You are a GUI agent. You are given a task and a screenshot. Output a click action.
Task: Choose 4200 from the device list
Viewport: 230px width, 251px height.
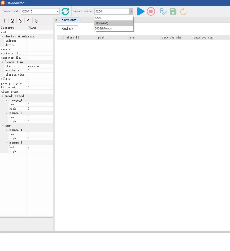tap(114, 18)
